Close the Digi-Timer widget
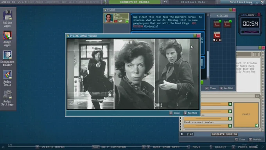Screen dimensions: 266x150 click(x=259, y=14)
